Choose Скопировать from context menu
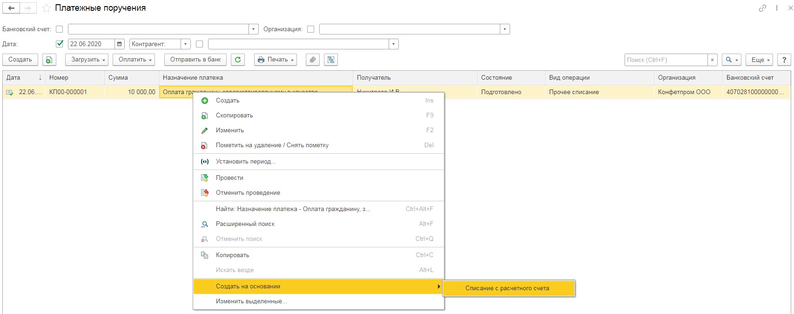This screenshot has width=794, height=314. pos(319,116)
